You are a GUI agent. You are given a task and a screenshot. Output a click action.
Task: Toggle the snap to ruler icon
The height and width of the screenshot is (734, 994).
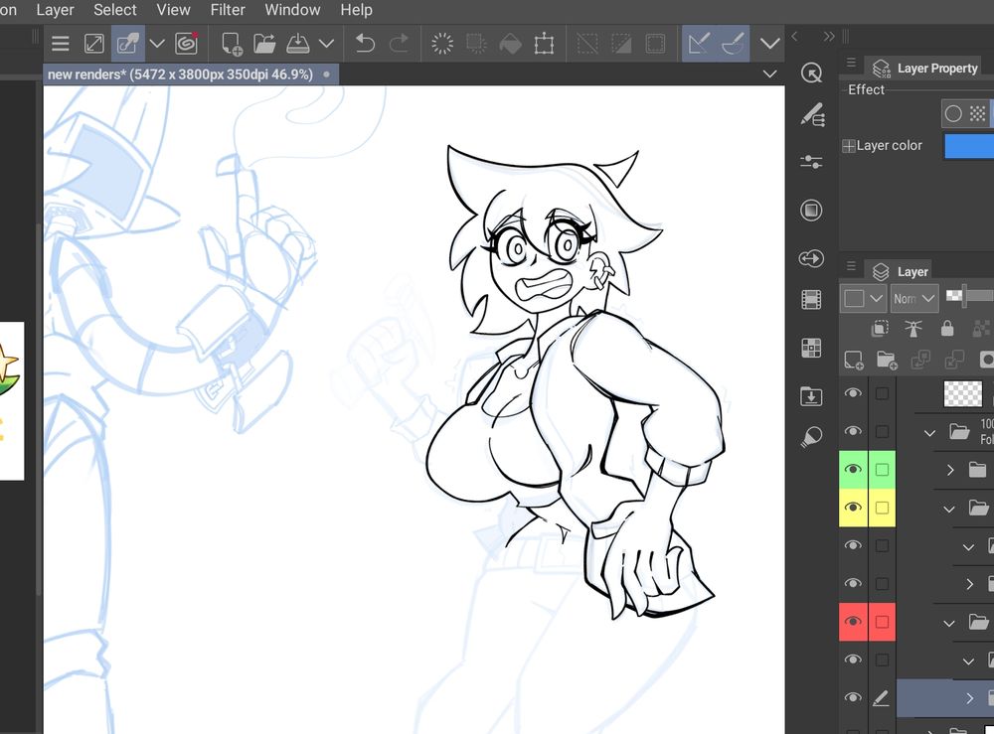point(699,44)
